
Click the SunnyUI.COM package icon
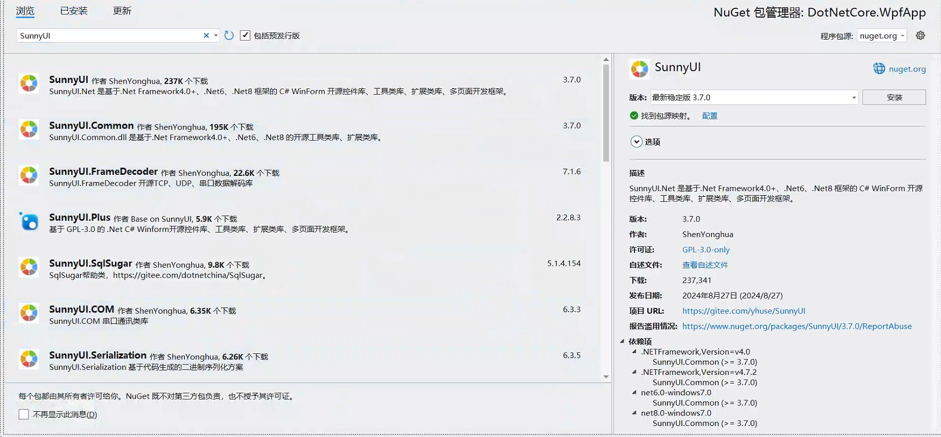(x=29, y=313)
